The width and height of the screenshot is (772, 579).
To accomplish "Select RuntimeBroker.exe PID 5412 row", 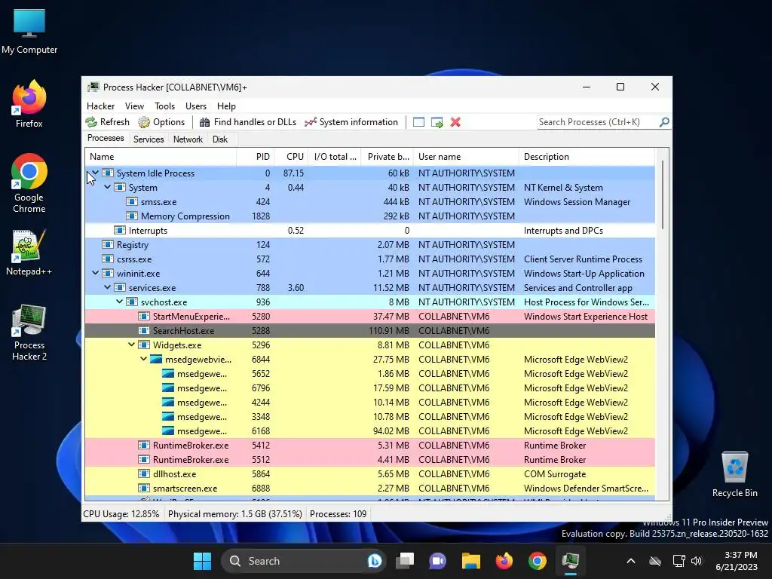I will point(369,445).
